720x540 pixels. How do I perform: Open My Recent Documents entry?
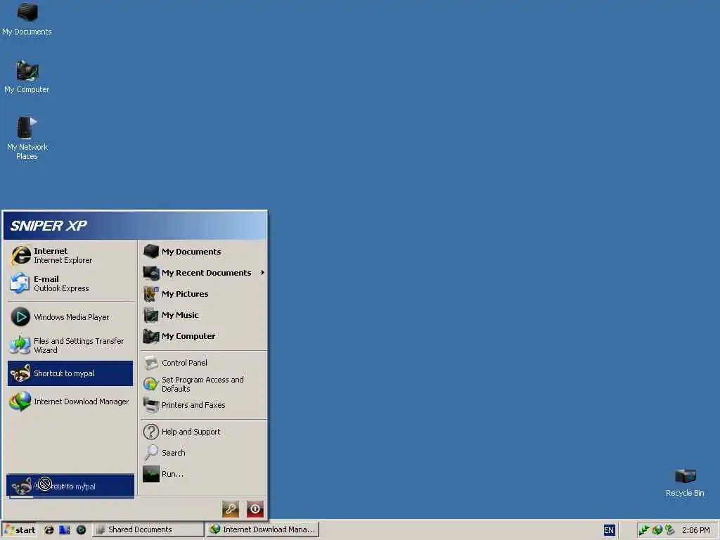coord(204,273)
